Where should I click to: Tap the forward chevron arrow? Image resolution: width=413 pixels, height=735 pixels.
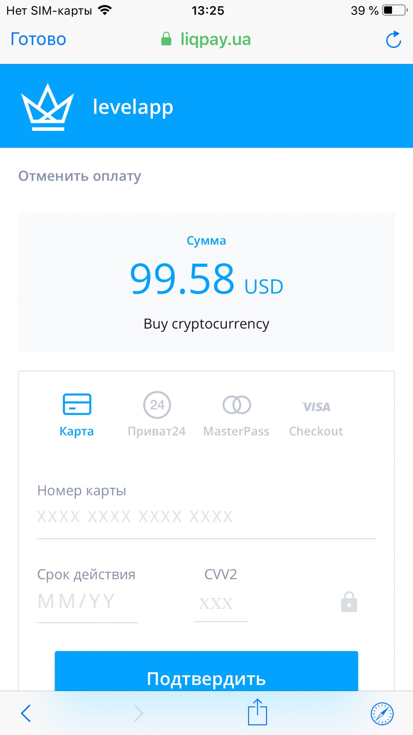coord(138,713)
